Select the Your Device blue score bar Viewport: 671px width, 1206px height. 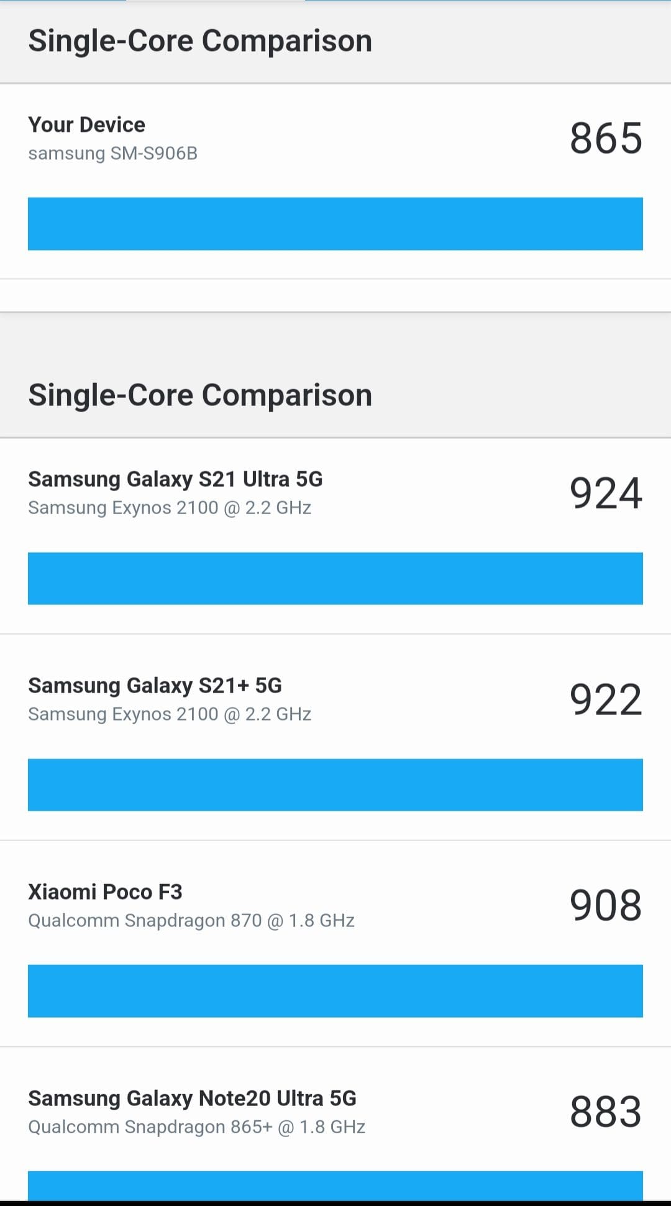(335, 224)
